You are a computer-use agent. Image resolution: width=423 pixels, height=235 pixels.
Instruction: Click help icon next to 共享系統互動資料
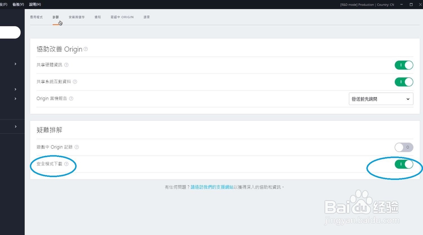click(x=75, y=81)
